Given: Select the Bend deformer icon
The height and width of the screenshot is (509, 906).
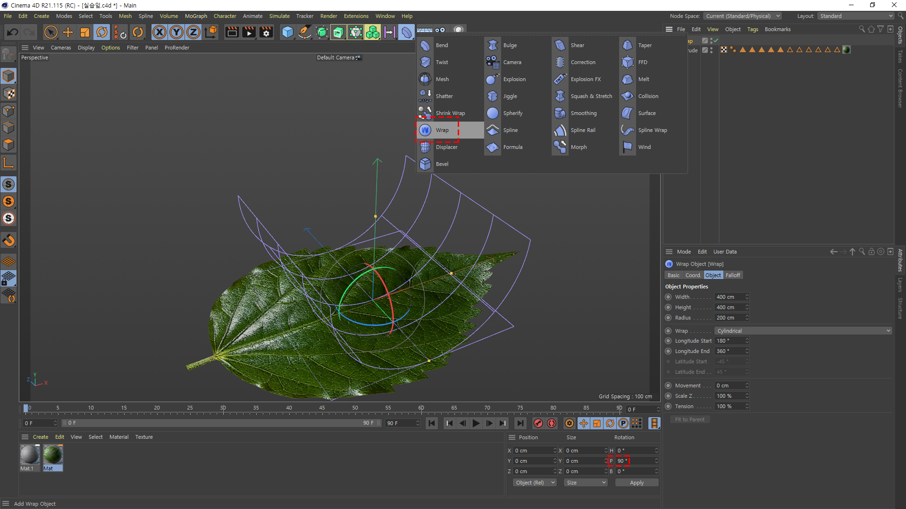Looking at the screenshot, I should tap(425, 45).
